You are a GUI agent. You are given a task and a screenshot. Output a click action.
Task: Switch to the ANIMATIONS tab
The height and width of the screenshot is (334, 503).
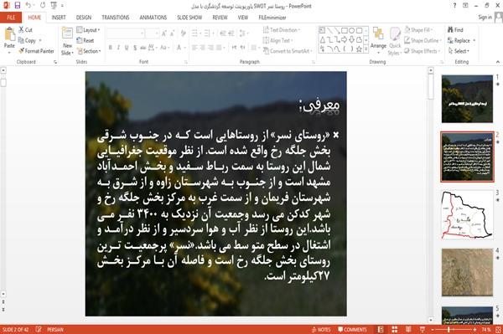153,18
